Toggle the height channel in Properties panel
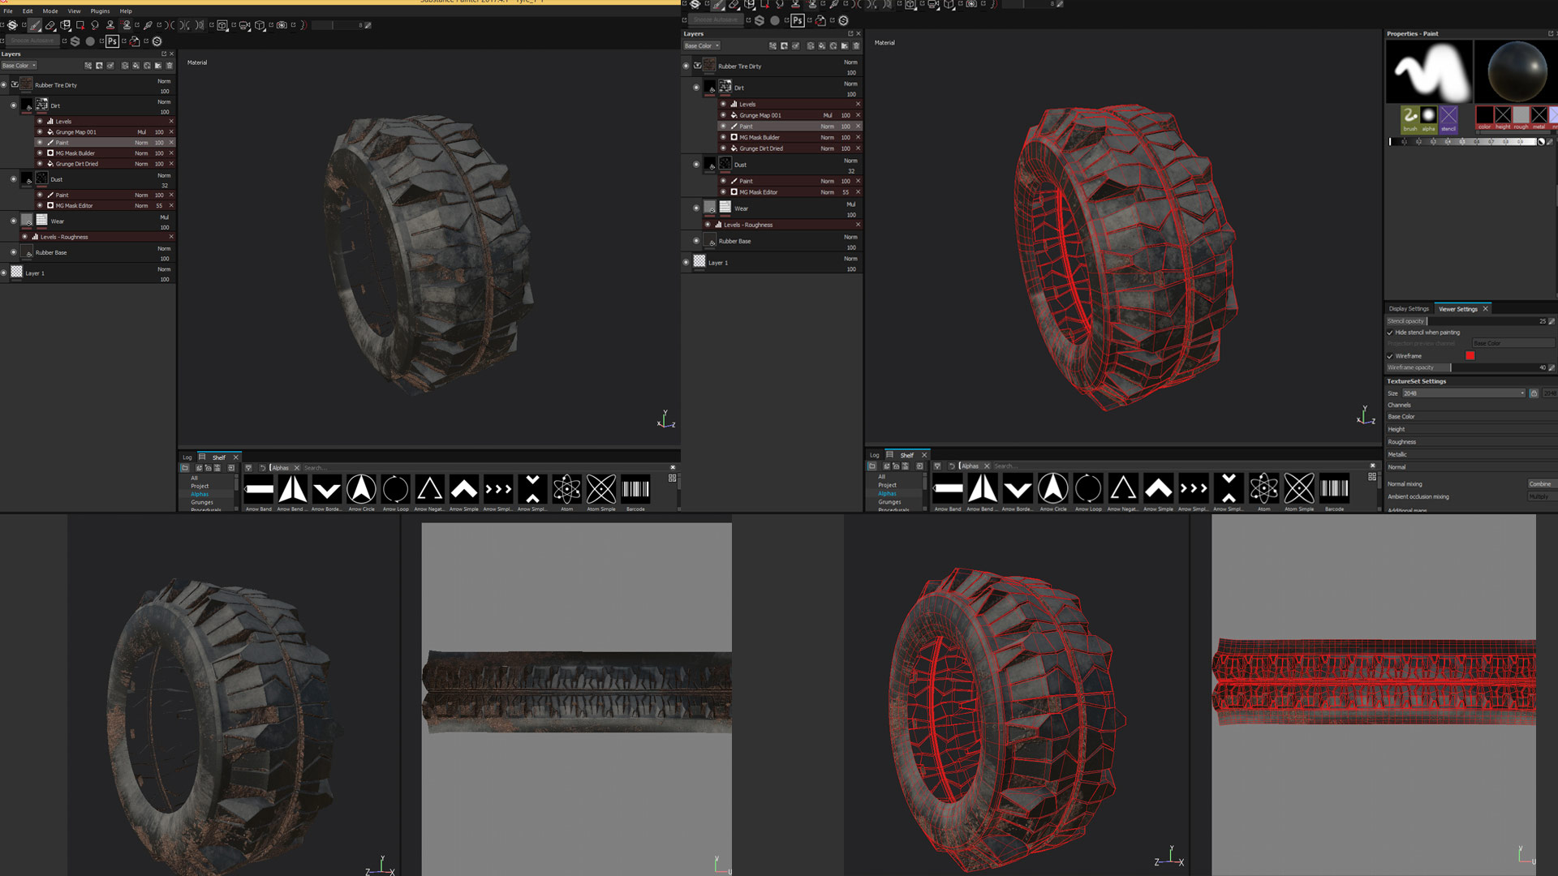1558x876 pixels. click(1503, 118)
